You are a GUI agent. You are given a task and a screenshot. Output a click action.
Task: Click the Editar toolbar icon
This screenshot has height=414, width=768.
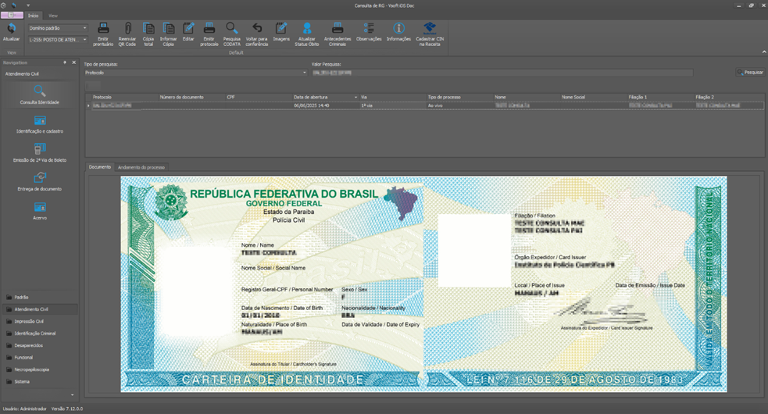pos(188,28)
